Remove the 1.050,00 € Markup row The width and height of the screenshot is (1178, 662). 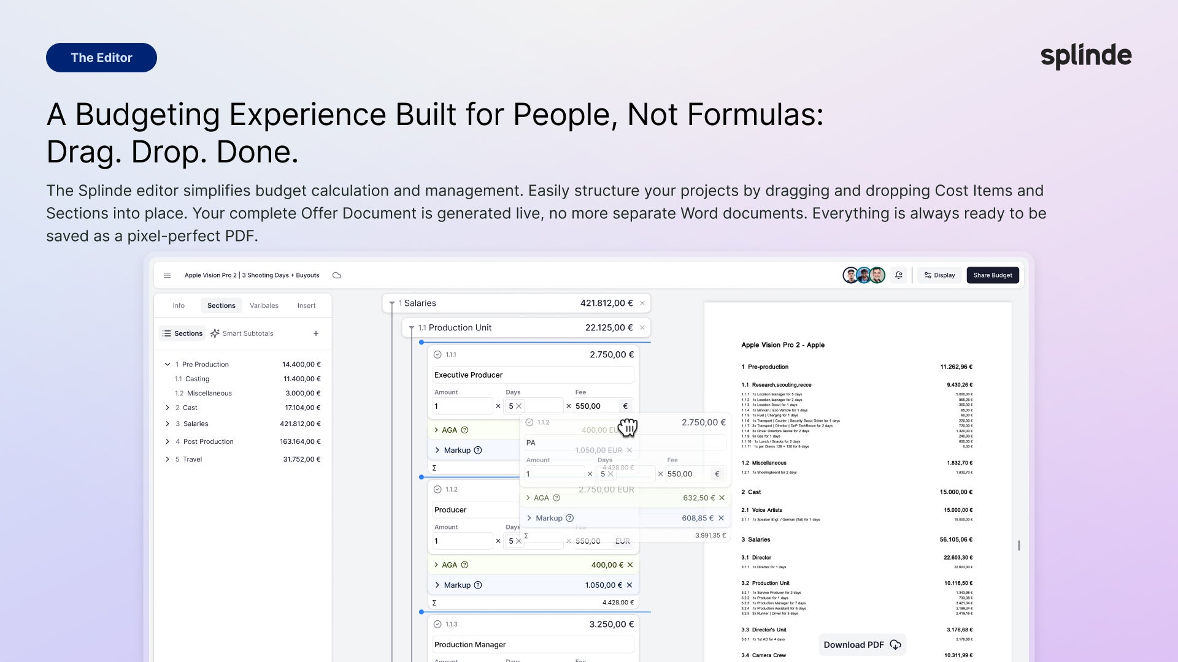629,585
